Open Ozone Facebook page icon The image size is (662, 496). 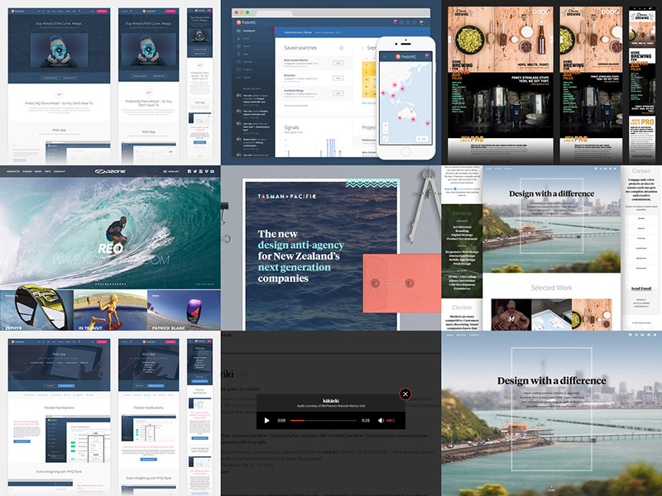189,171
